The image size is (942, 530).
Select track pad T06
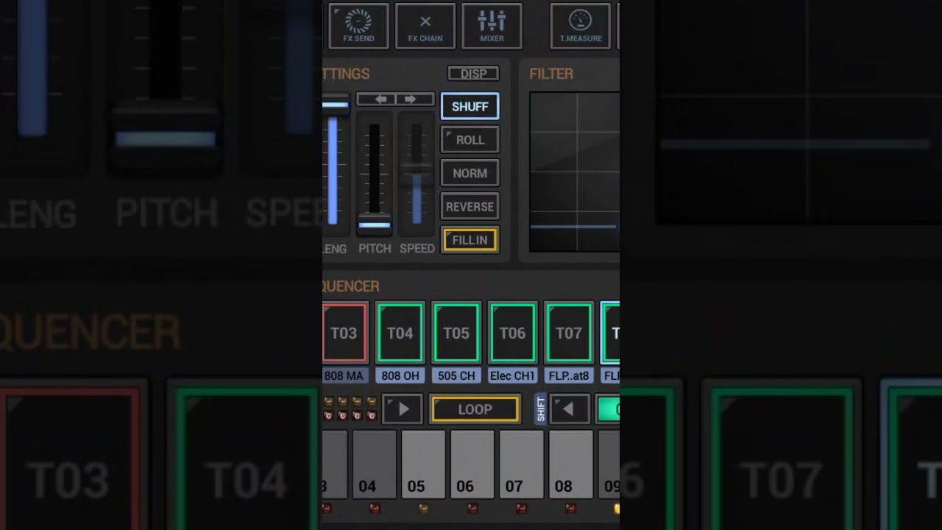click(513, 333)
